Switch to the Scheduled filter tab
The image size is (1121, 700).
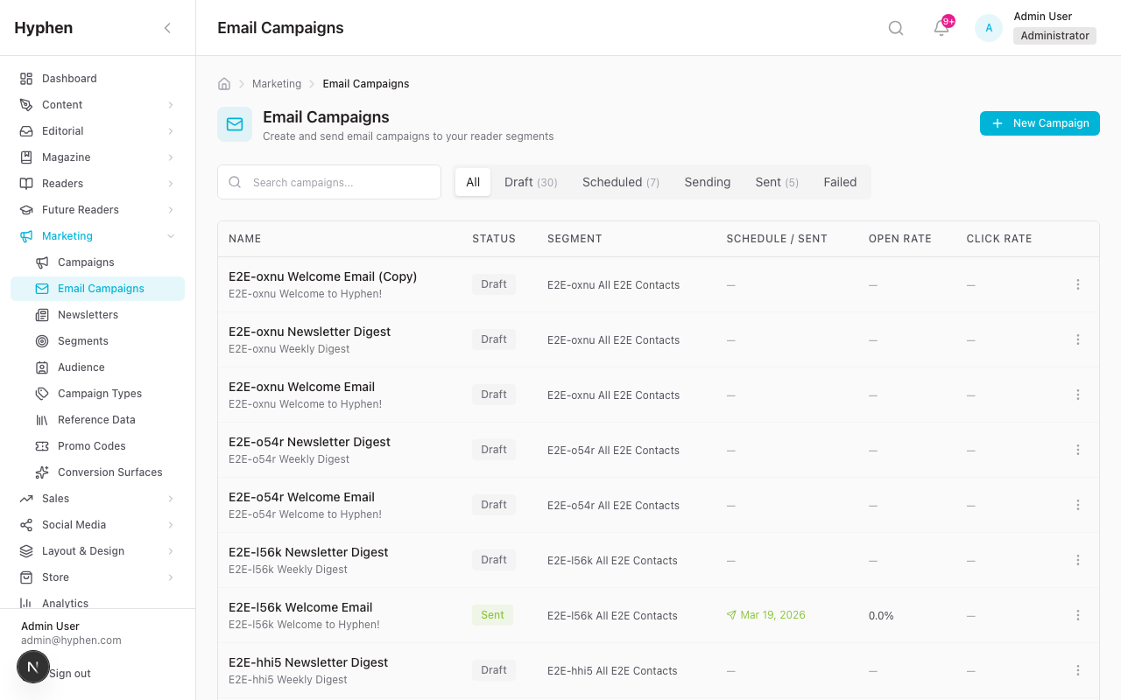pyautogui.click(x=620, y=182)
